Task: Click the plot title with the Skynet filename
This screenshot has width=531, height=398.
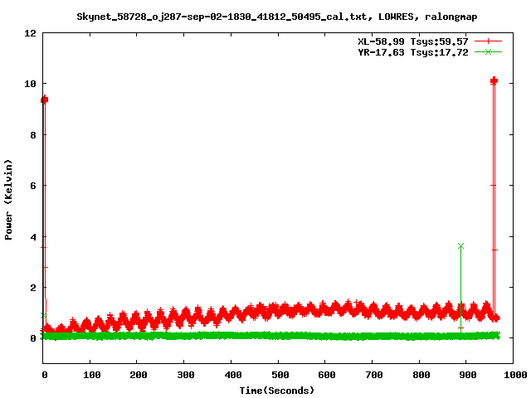Action: [x=276, y=17]
